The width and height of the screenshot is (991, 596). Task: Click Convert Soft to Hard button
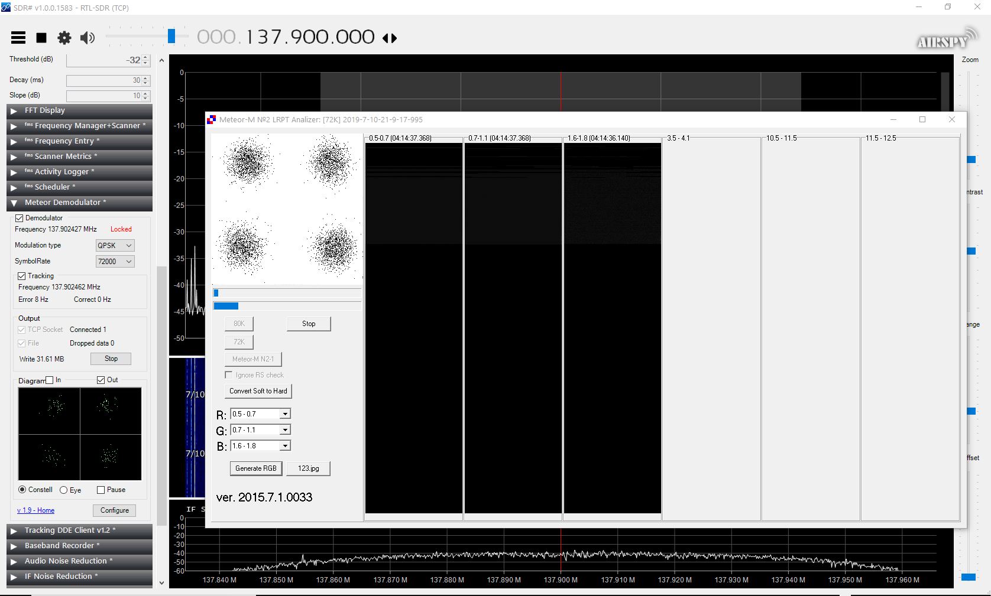click(x=258, y=391)
